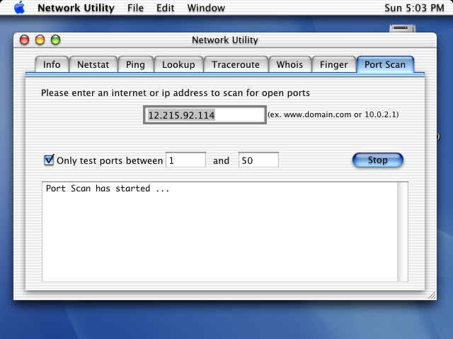Viewport: 453px width, 339px height.
Task: Open the Network Utility application menu
Action: tap(76, 8)
